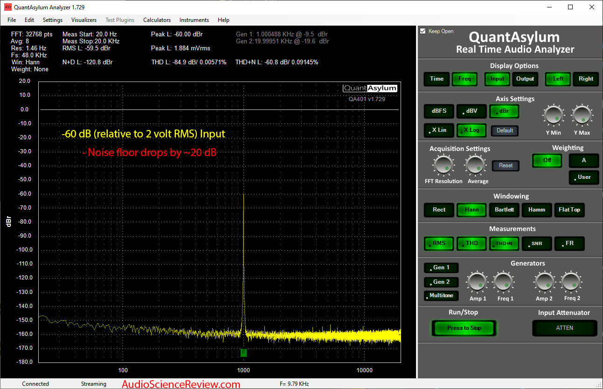
Task: Click the QuantAsylum app icon in title bar
Action: (7, 7)
